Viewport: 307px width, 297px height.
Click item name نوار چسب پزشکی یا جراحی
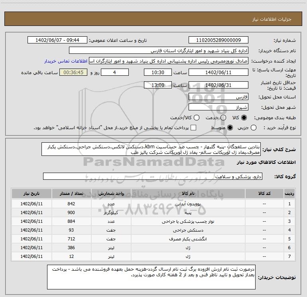[188, 221]
